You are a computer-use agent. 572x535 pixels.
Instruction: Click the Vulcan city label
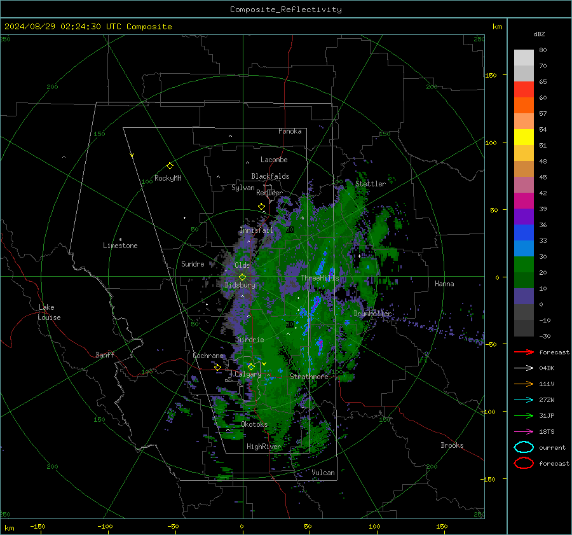pos(323,473)
